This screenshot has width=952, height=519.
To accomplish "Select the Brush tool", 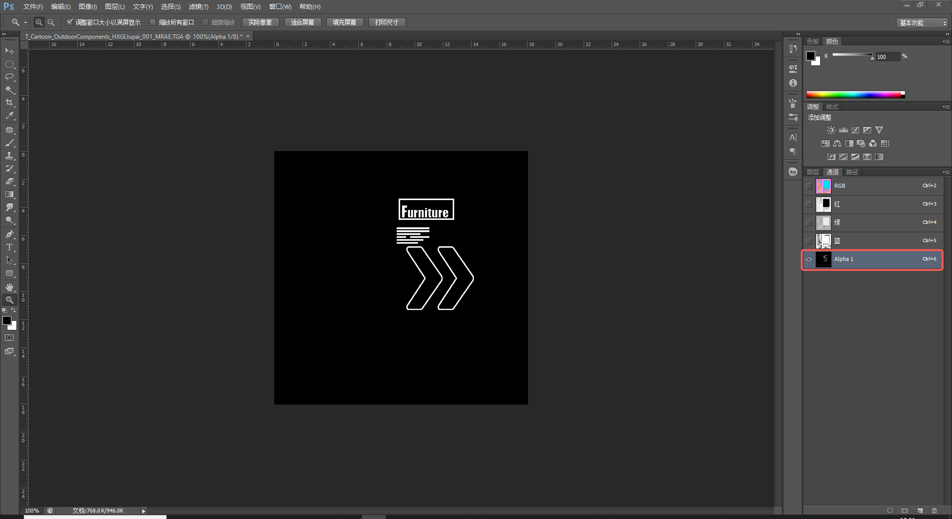I will coord(9,143).
